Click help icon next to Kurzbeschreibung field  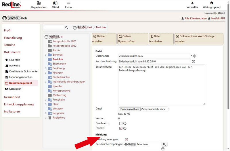[x=193, y=61]
